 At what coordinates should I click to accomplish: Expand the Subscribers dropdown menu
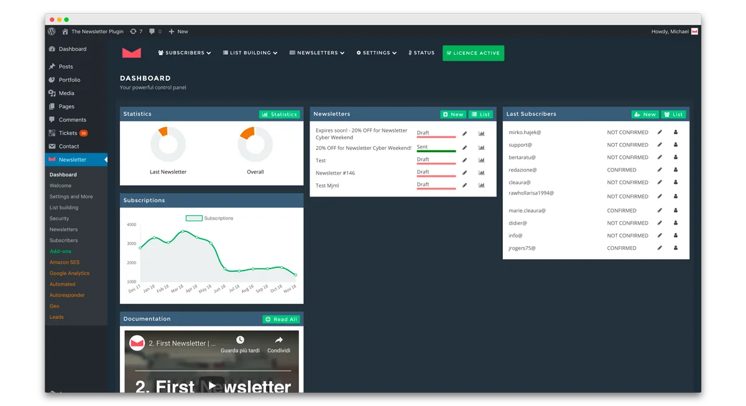[185, 53]
